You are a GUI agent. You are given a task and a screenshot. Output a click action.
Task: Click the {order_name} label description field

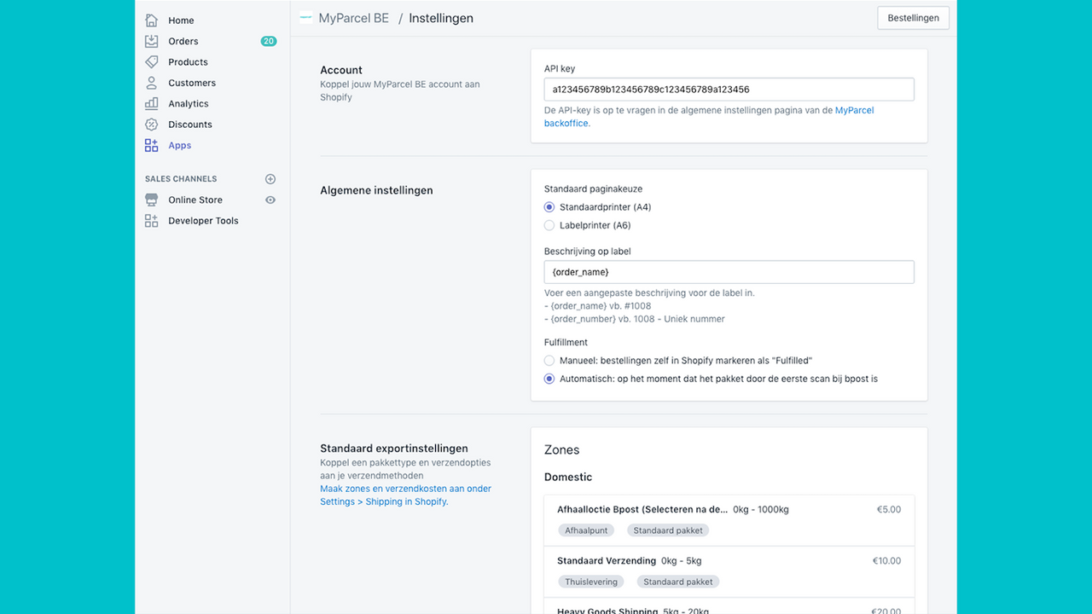[x=729, y=271]
